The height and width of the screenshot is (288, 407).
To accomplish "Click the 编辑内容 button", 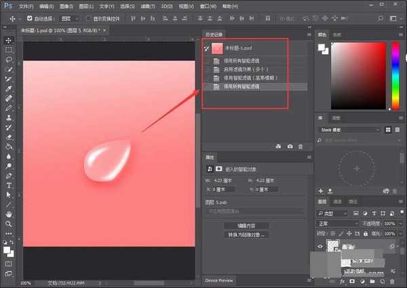I will [246, 225].
